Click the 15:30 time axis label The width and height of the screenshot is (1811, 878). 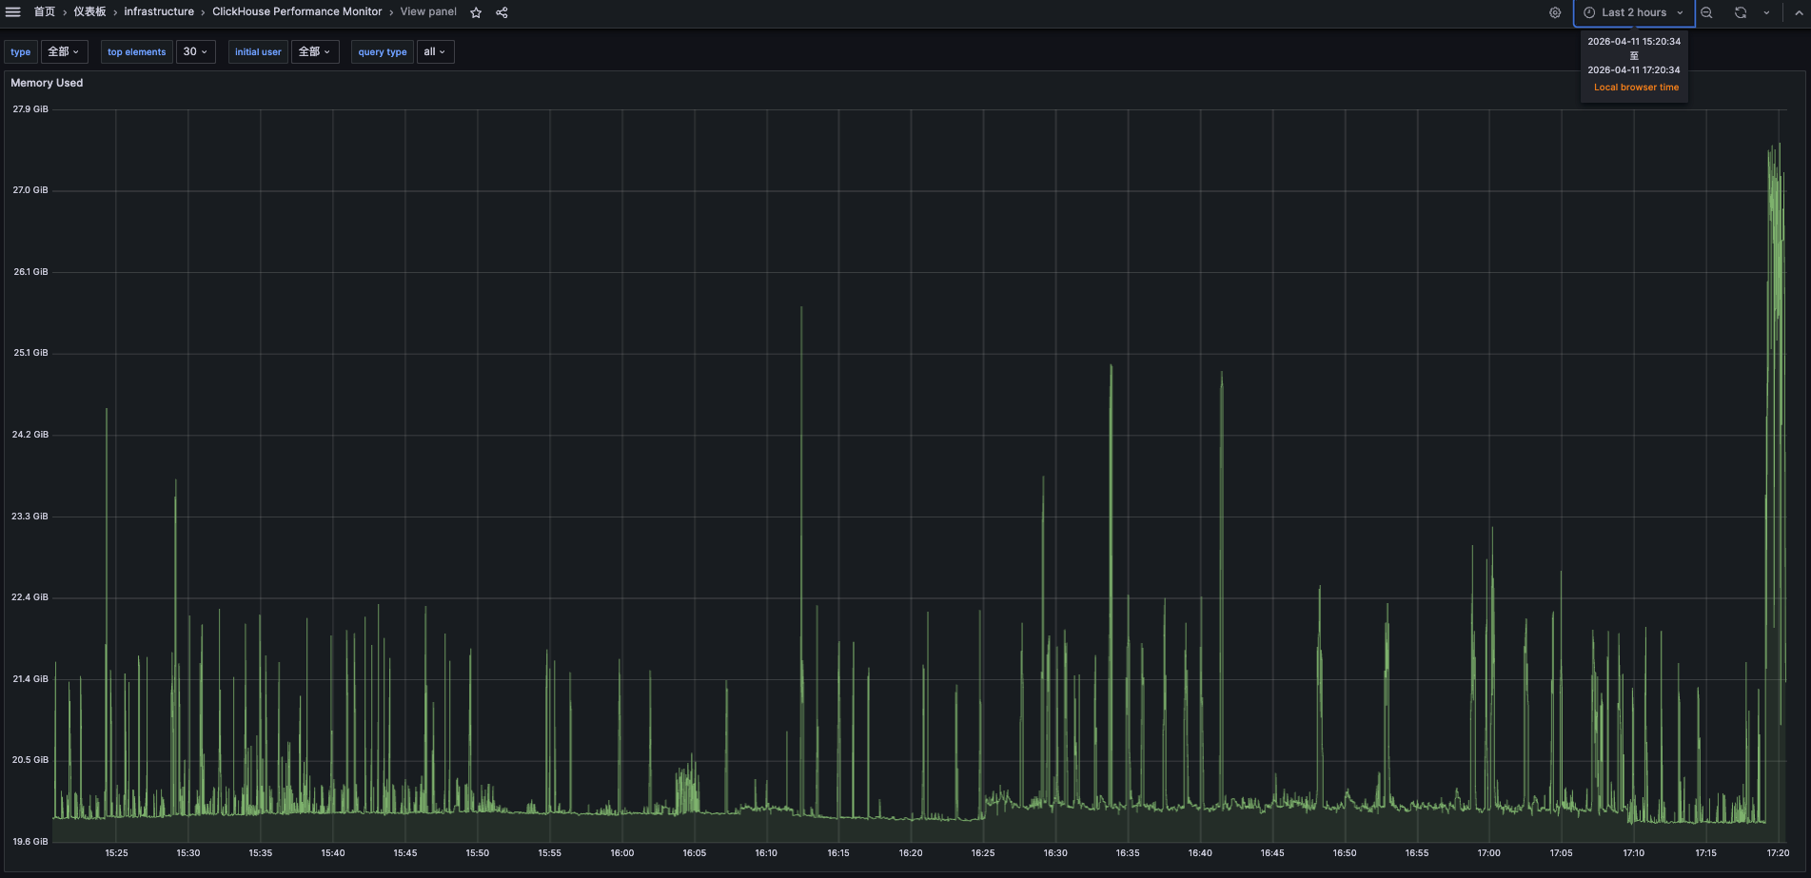click(x=188, y=853)
